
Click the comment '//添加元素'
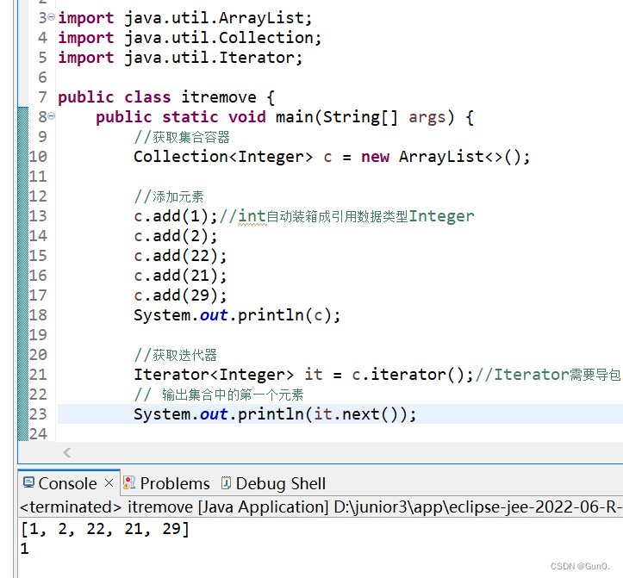coord(169,196)
